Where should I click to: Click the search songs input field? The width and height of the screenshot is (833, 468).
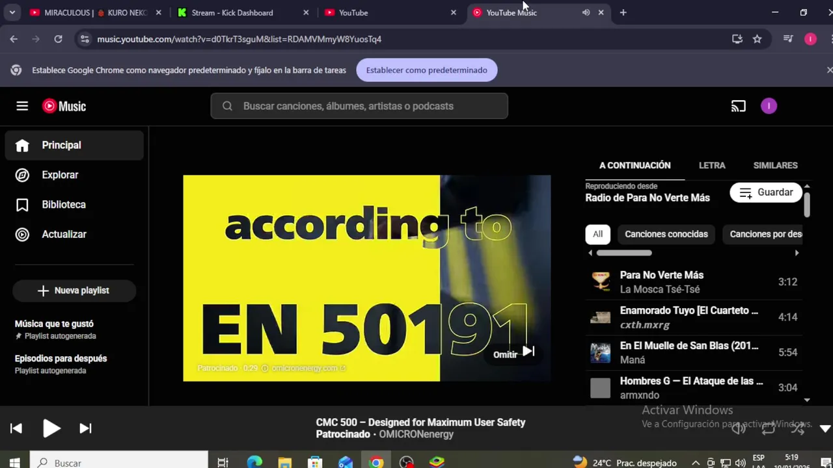tap(359, 106)
